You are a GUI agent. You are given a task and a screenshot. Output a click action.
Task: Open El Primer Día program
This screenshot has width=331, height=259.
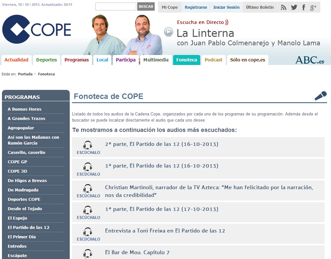(x=22, y=237)
